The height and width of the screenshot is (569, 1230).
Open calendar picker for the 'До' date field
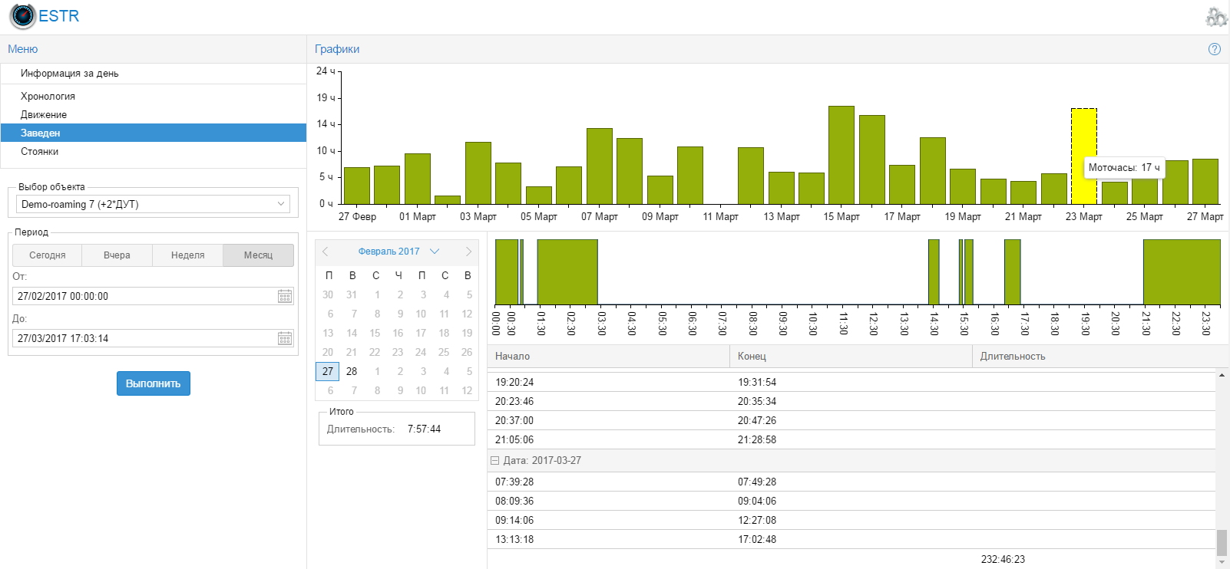(x=285, y=338)
